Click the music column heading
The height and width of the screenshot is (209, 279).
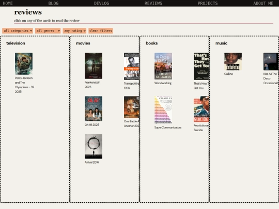click(221, 43)
